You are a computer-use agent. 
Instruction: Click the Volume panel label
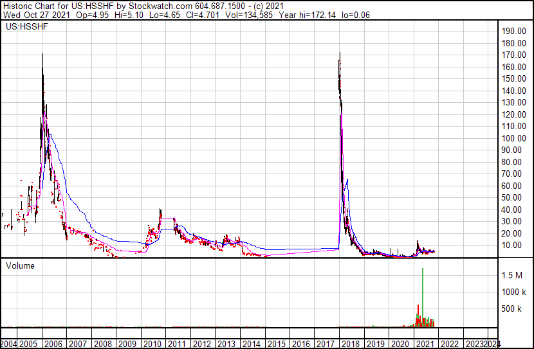[x=20, y=265]
